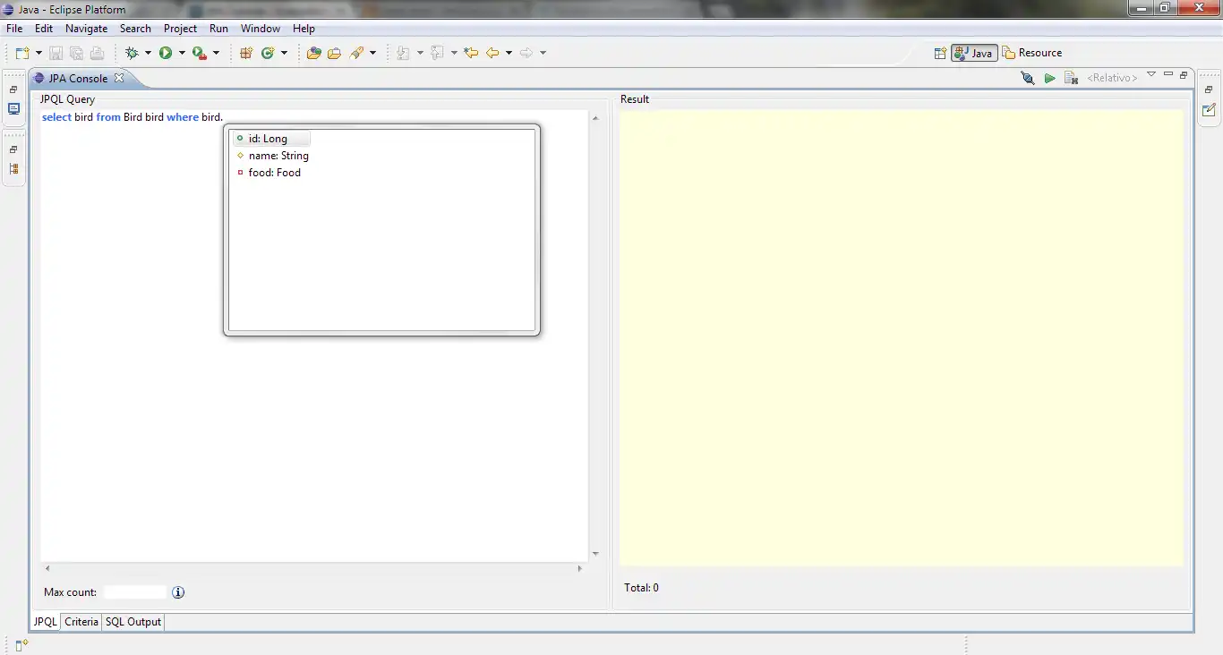This screenshot has width=1223, height=655.
Task: Select the 'id: Long' completion proposal
Action: (x=271, y=139)
